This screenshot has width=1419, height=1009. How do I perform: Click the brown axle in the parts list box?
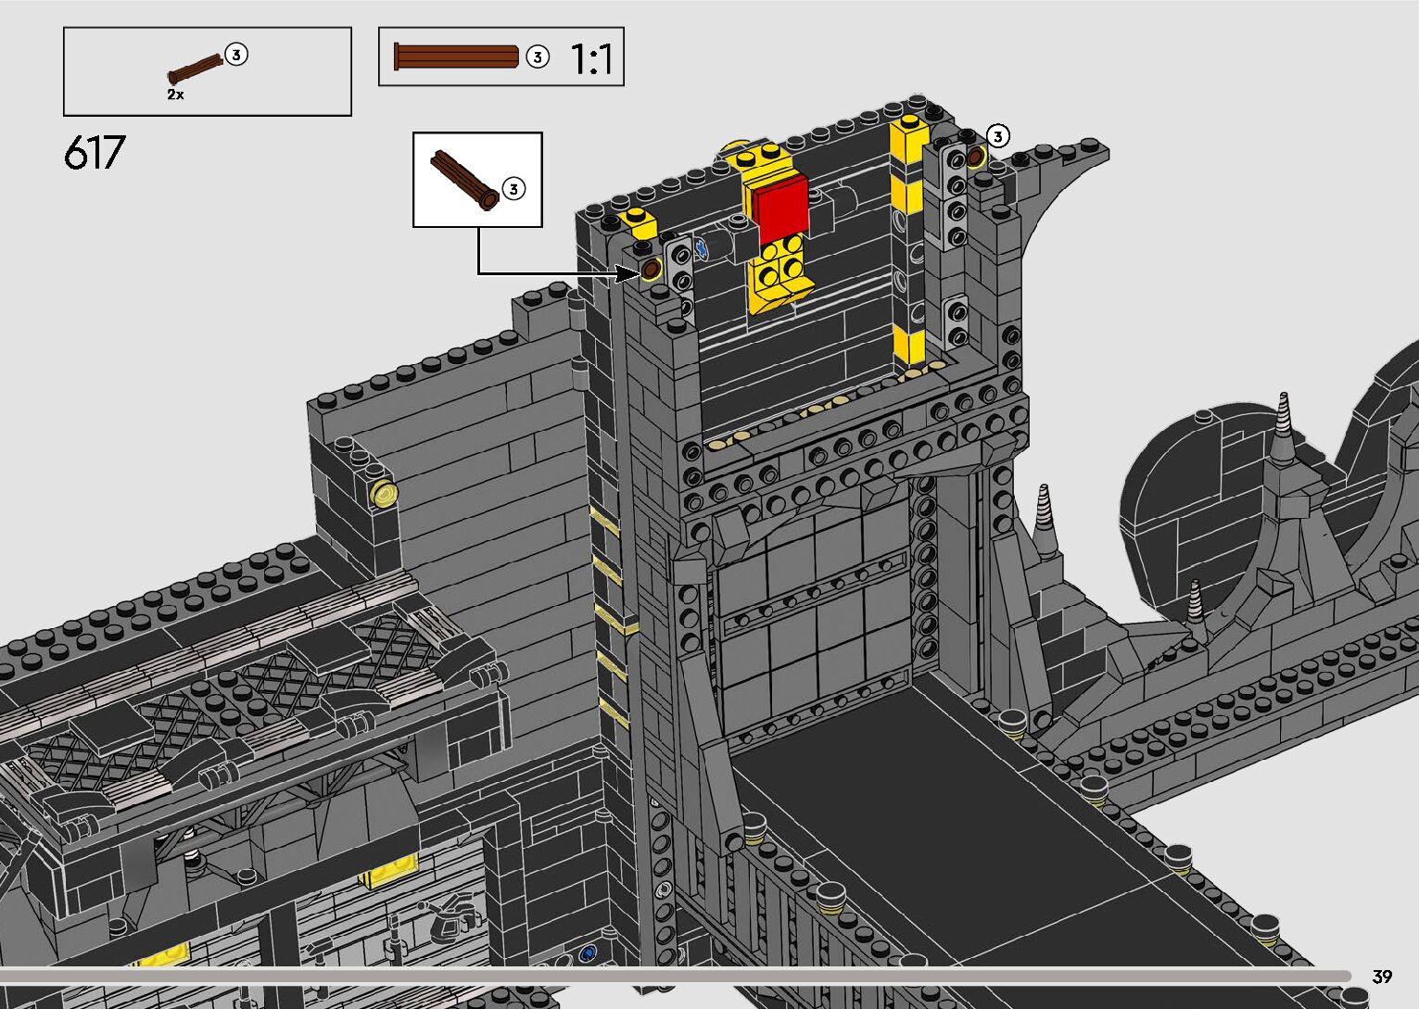196,69
